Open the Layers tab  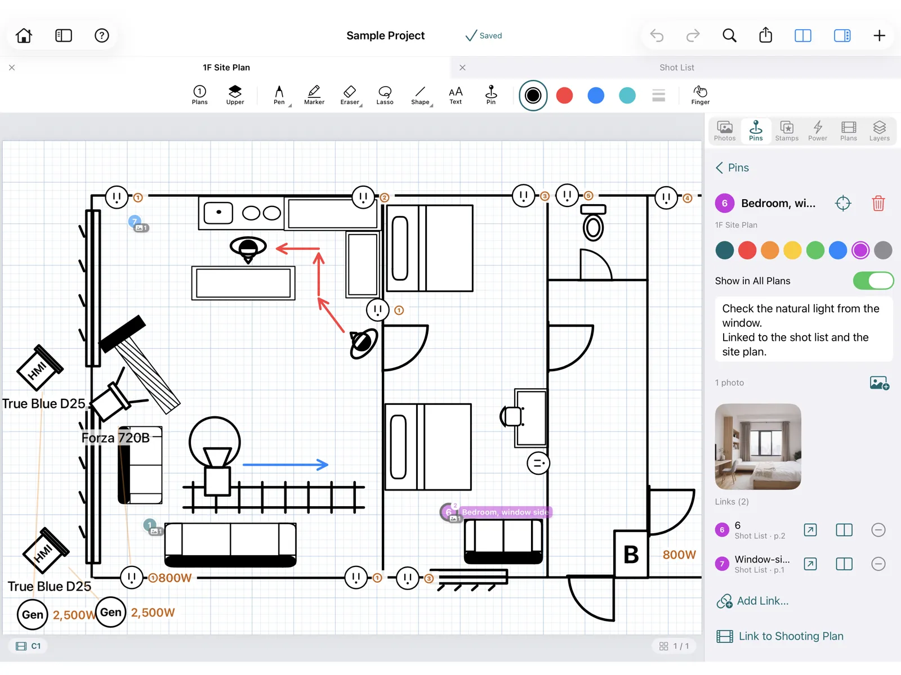(879, 131)
